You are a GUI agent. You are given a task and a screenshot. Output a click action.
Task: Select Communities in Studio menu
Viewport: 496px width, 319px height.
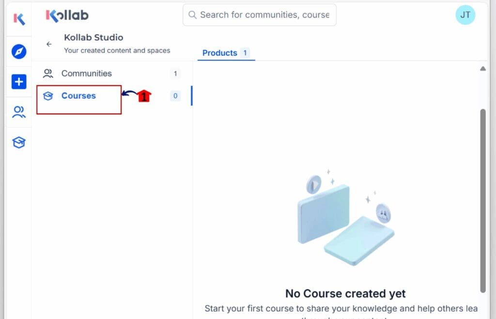(x=112, y=73)
